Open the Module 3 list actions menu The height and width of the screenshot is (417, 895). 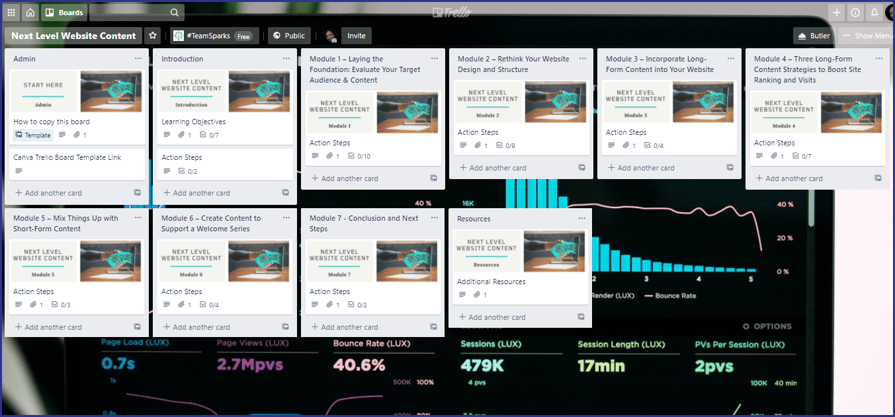click(x=731, y=59)
